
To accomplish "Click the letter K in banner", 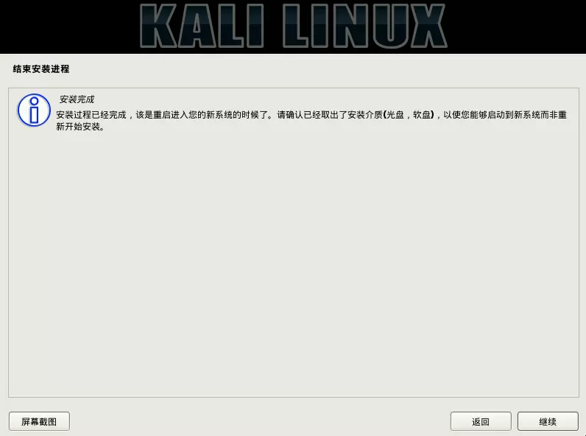I will [158, 26].
